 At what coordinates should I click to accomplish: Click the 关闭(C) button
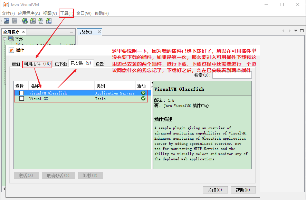pyautogui.click(x=215, y=190)
